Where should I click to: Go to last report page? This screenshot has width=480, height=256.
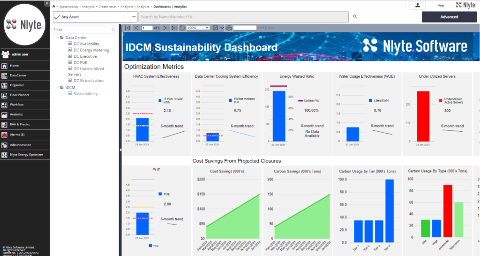(x=173, y=28)
